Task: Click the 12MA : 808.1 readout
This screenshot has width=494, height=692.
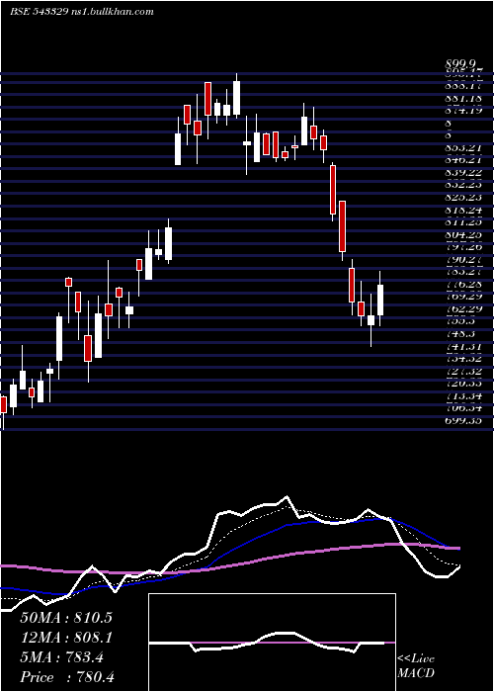Action: pyautogui.click(x=66, y=638)
